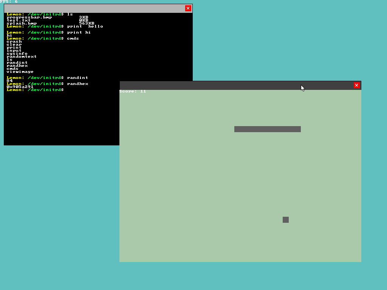The image size is (387, 290).
Task: Click the crash command entry
Action: tap(14, 42)
